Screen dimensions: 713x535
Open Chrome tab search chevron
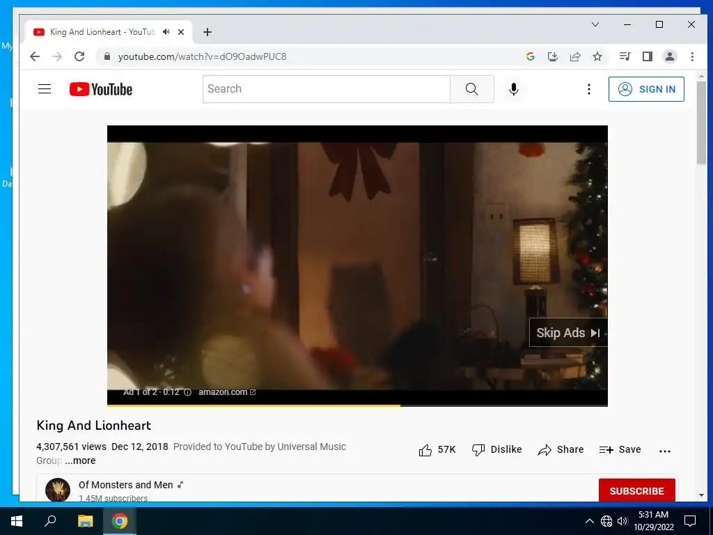click(x=595, y=24)
